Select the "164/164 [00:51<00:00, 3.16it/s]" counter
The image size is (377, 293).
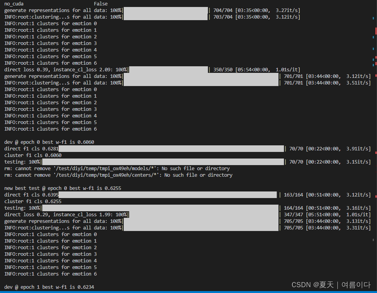(x=327, y=208)
